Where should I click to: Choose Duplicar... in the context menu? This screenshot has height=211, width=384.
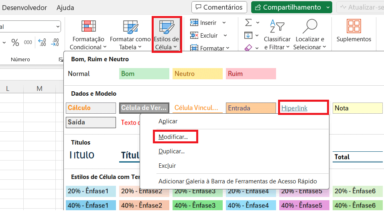tap(171, 151)
